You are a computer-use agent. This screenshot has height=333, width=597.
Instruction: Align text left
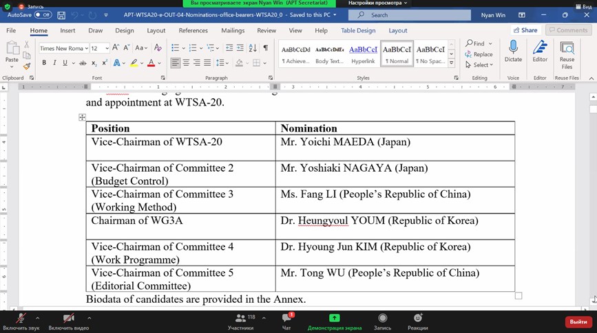coord(175,62)
